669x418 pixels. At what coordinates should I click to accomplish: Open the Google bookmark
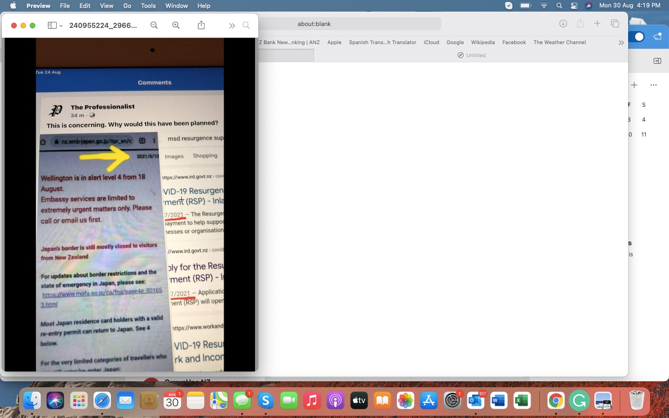coord(455,42)
